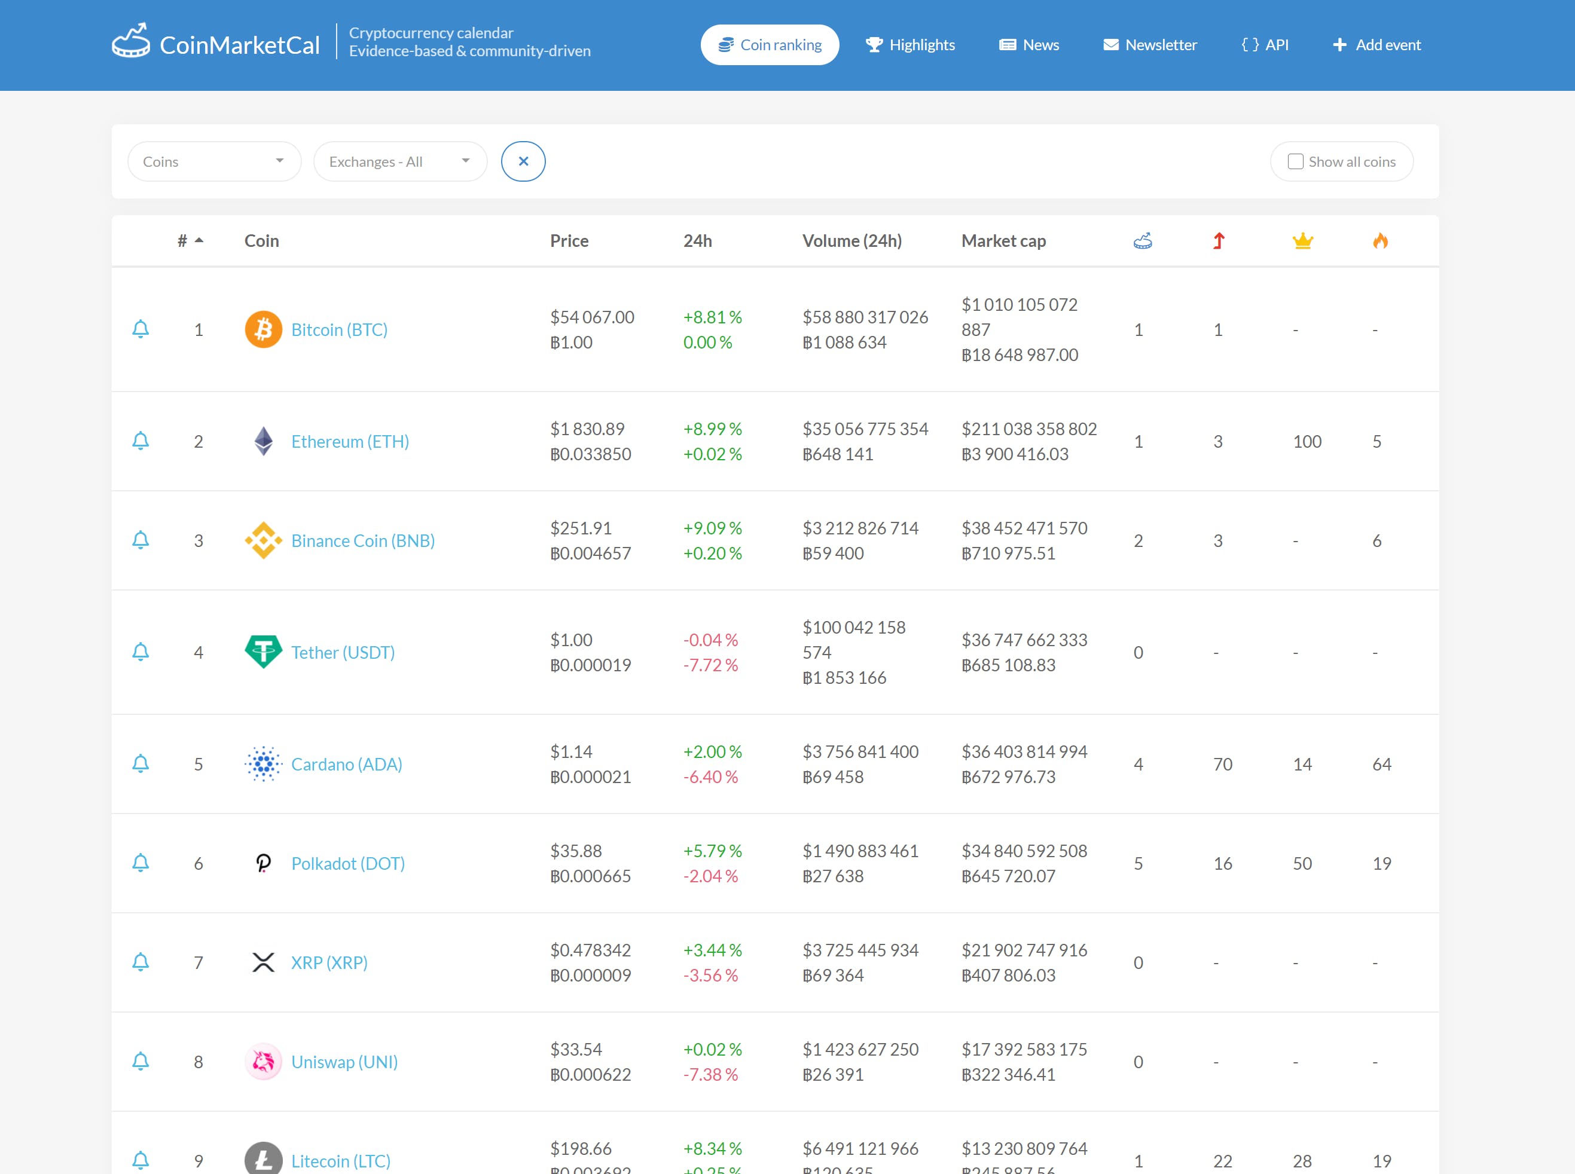Screen dimensions: 1575x1174
Task: Click the crown column header icon
Action: (1302, 241)
